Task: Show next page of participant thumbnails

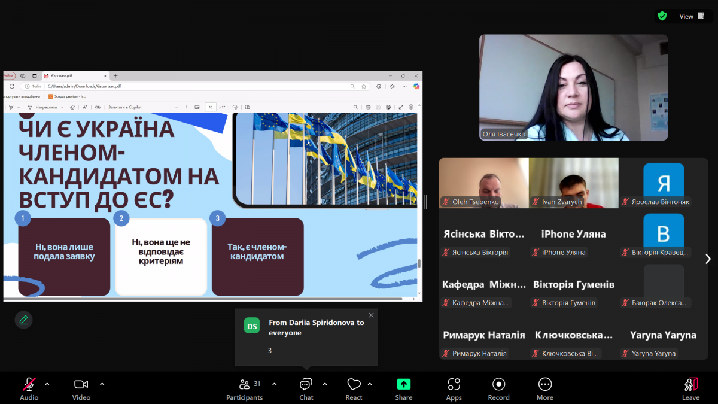Action: point(708,259)
